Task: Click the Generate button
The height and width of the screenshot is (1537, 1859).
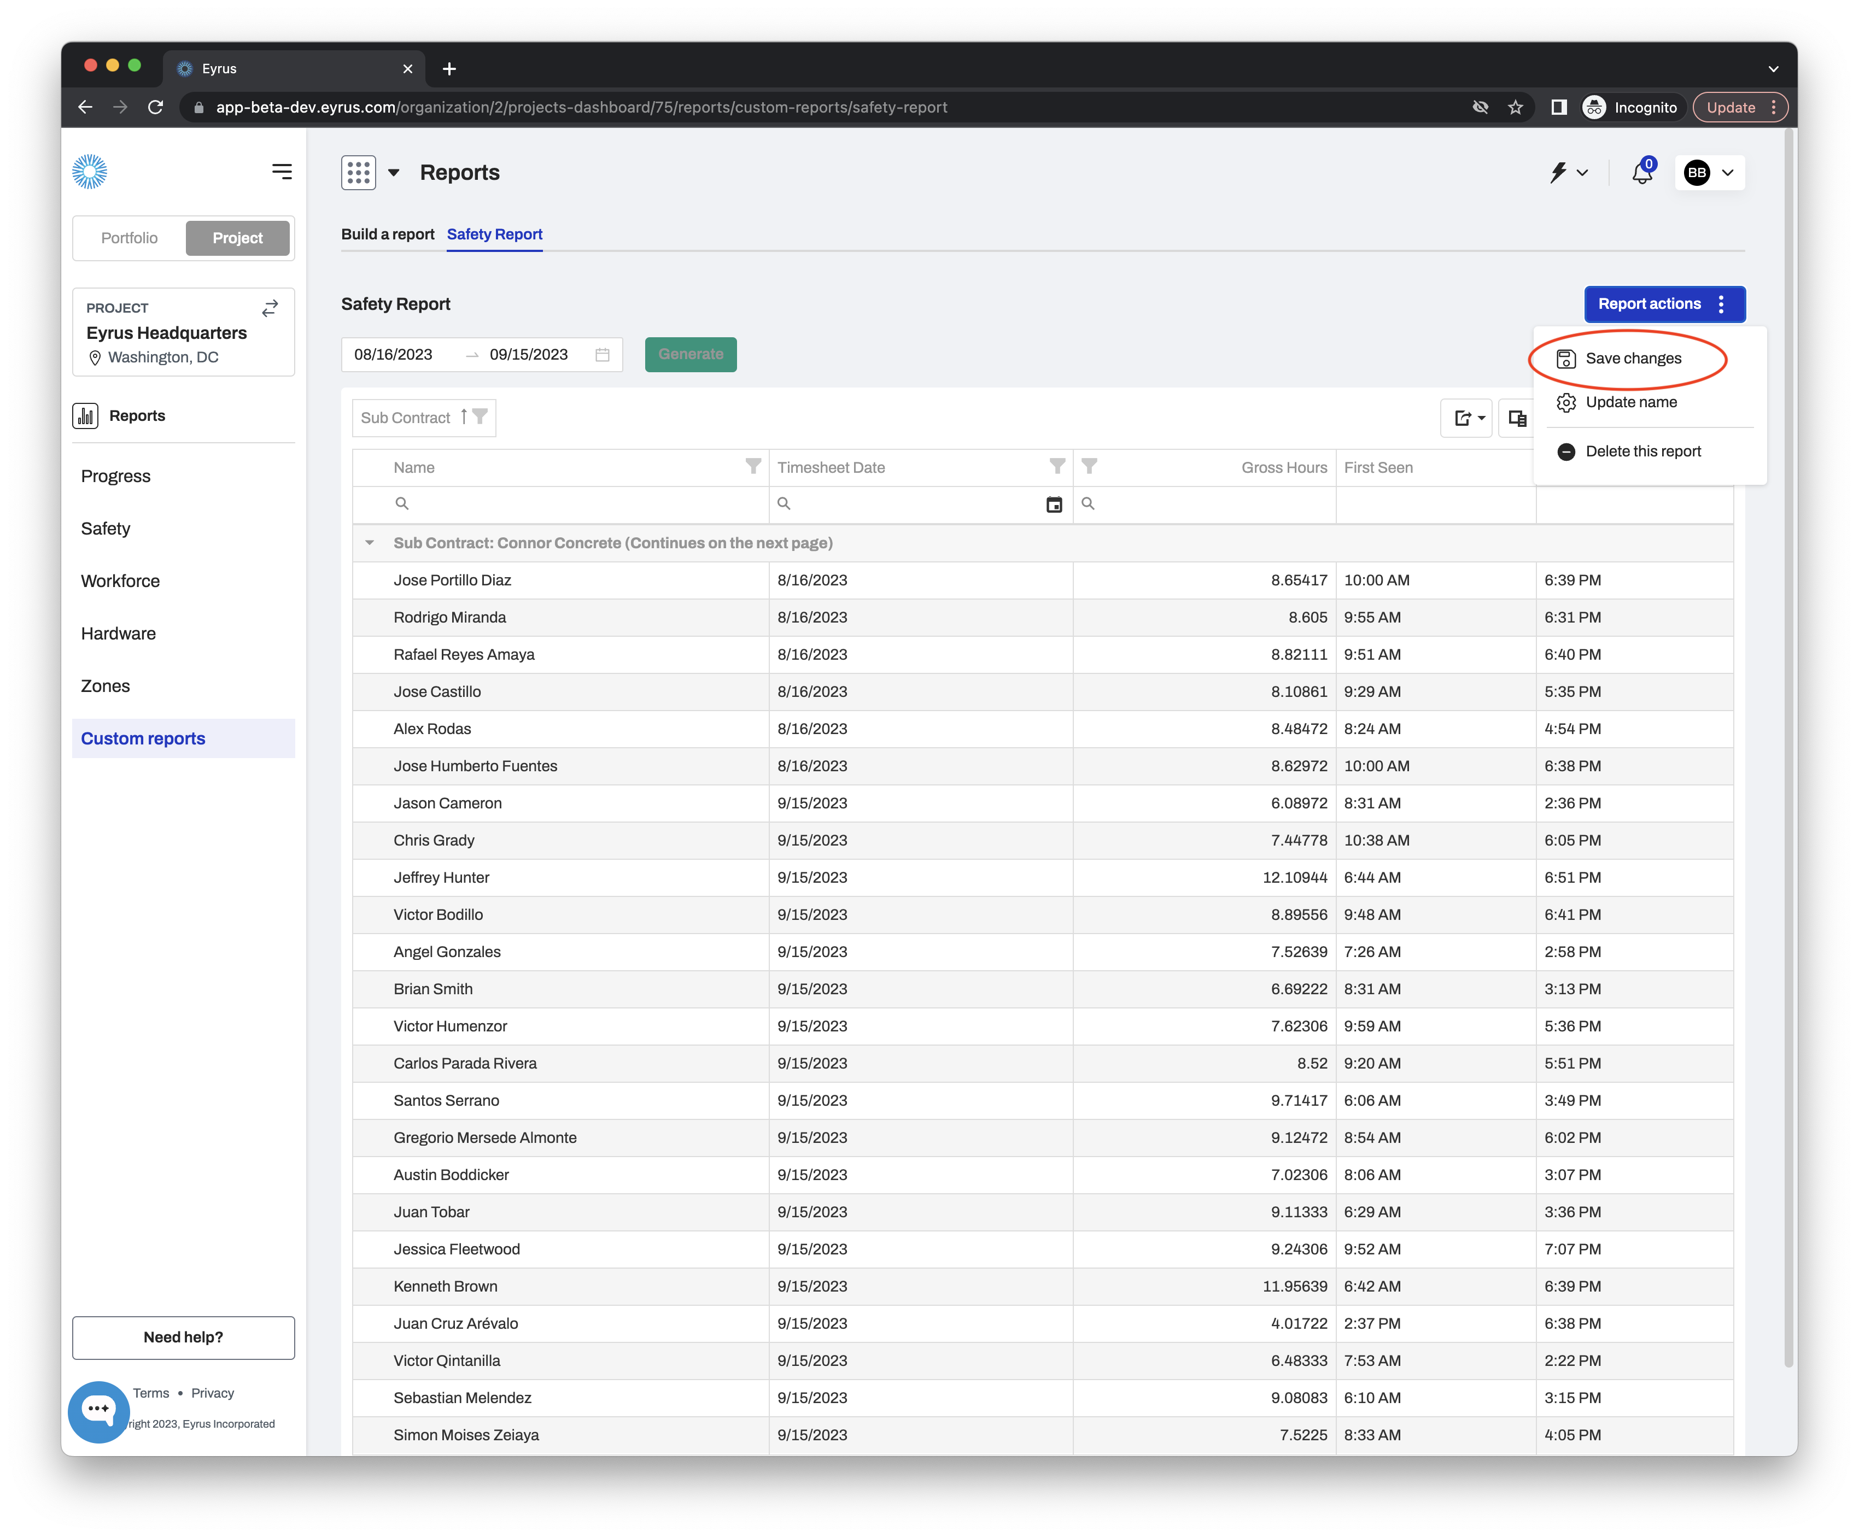Action: coord(691,355)
